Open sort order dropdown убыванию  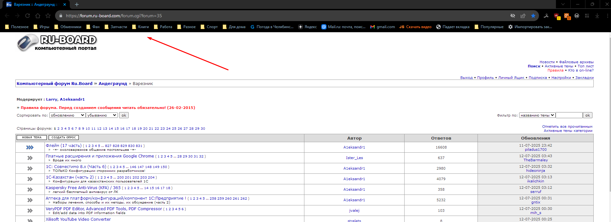click(102, 115)
